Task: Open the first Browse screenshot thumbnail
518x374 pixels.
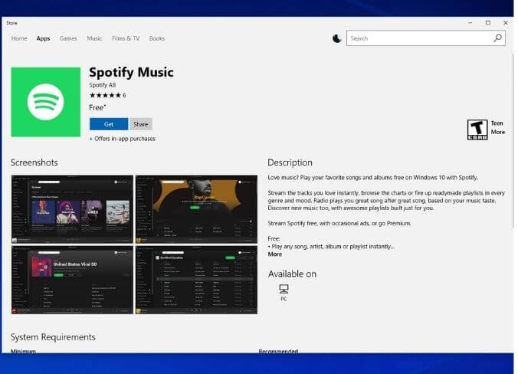Action: 72,209
